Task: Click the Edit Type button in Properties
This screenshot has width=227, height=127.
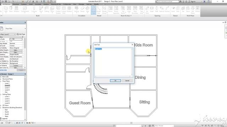Action: coord(21,34)
